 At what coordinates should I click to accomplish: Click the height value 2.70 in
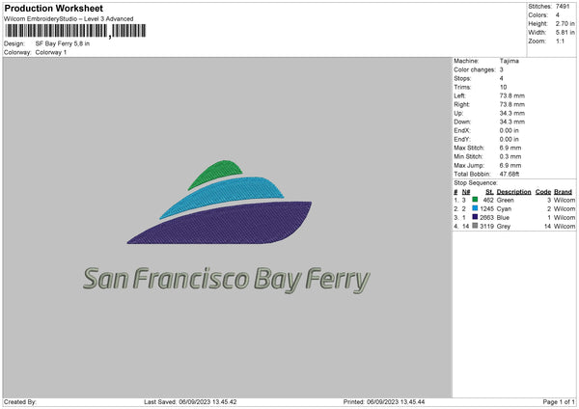click(x=565, y=23)
